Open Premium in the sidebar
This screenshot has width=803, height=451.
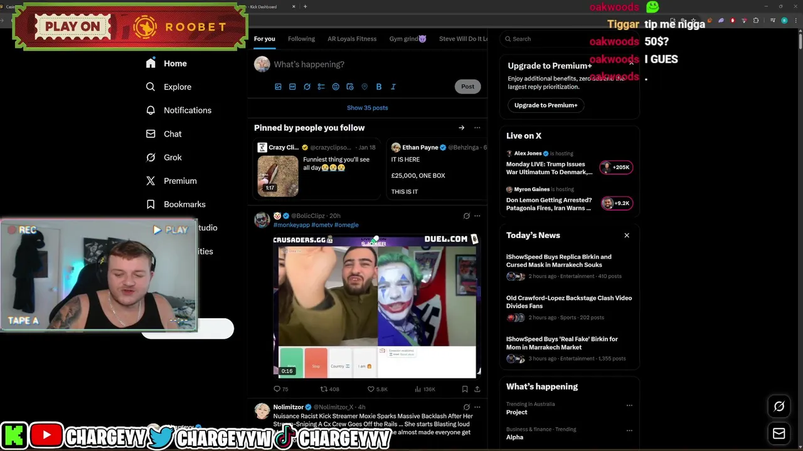(171, 181)
